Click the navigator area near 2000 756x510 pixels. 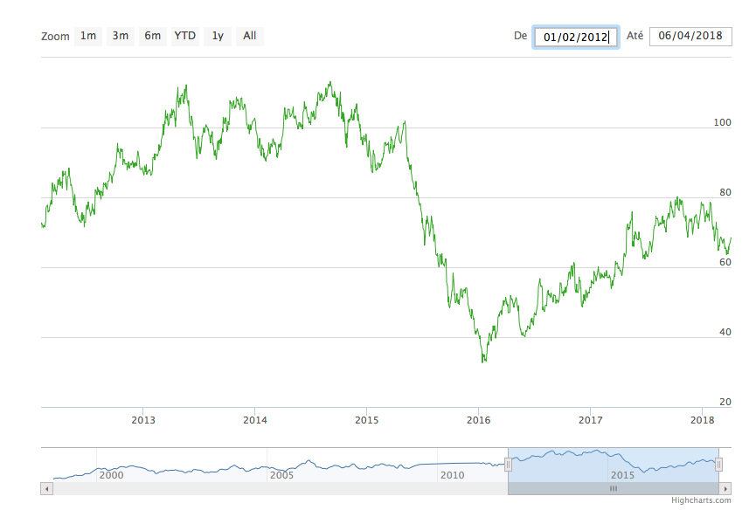(x=111, y=465)
